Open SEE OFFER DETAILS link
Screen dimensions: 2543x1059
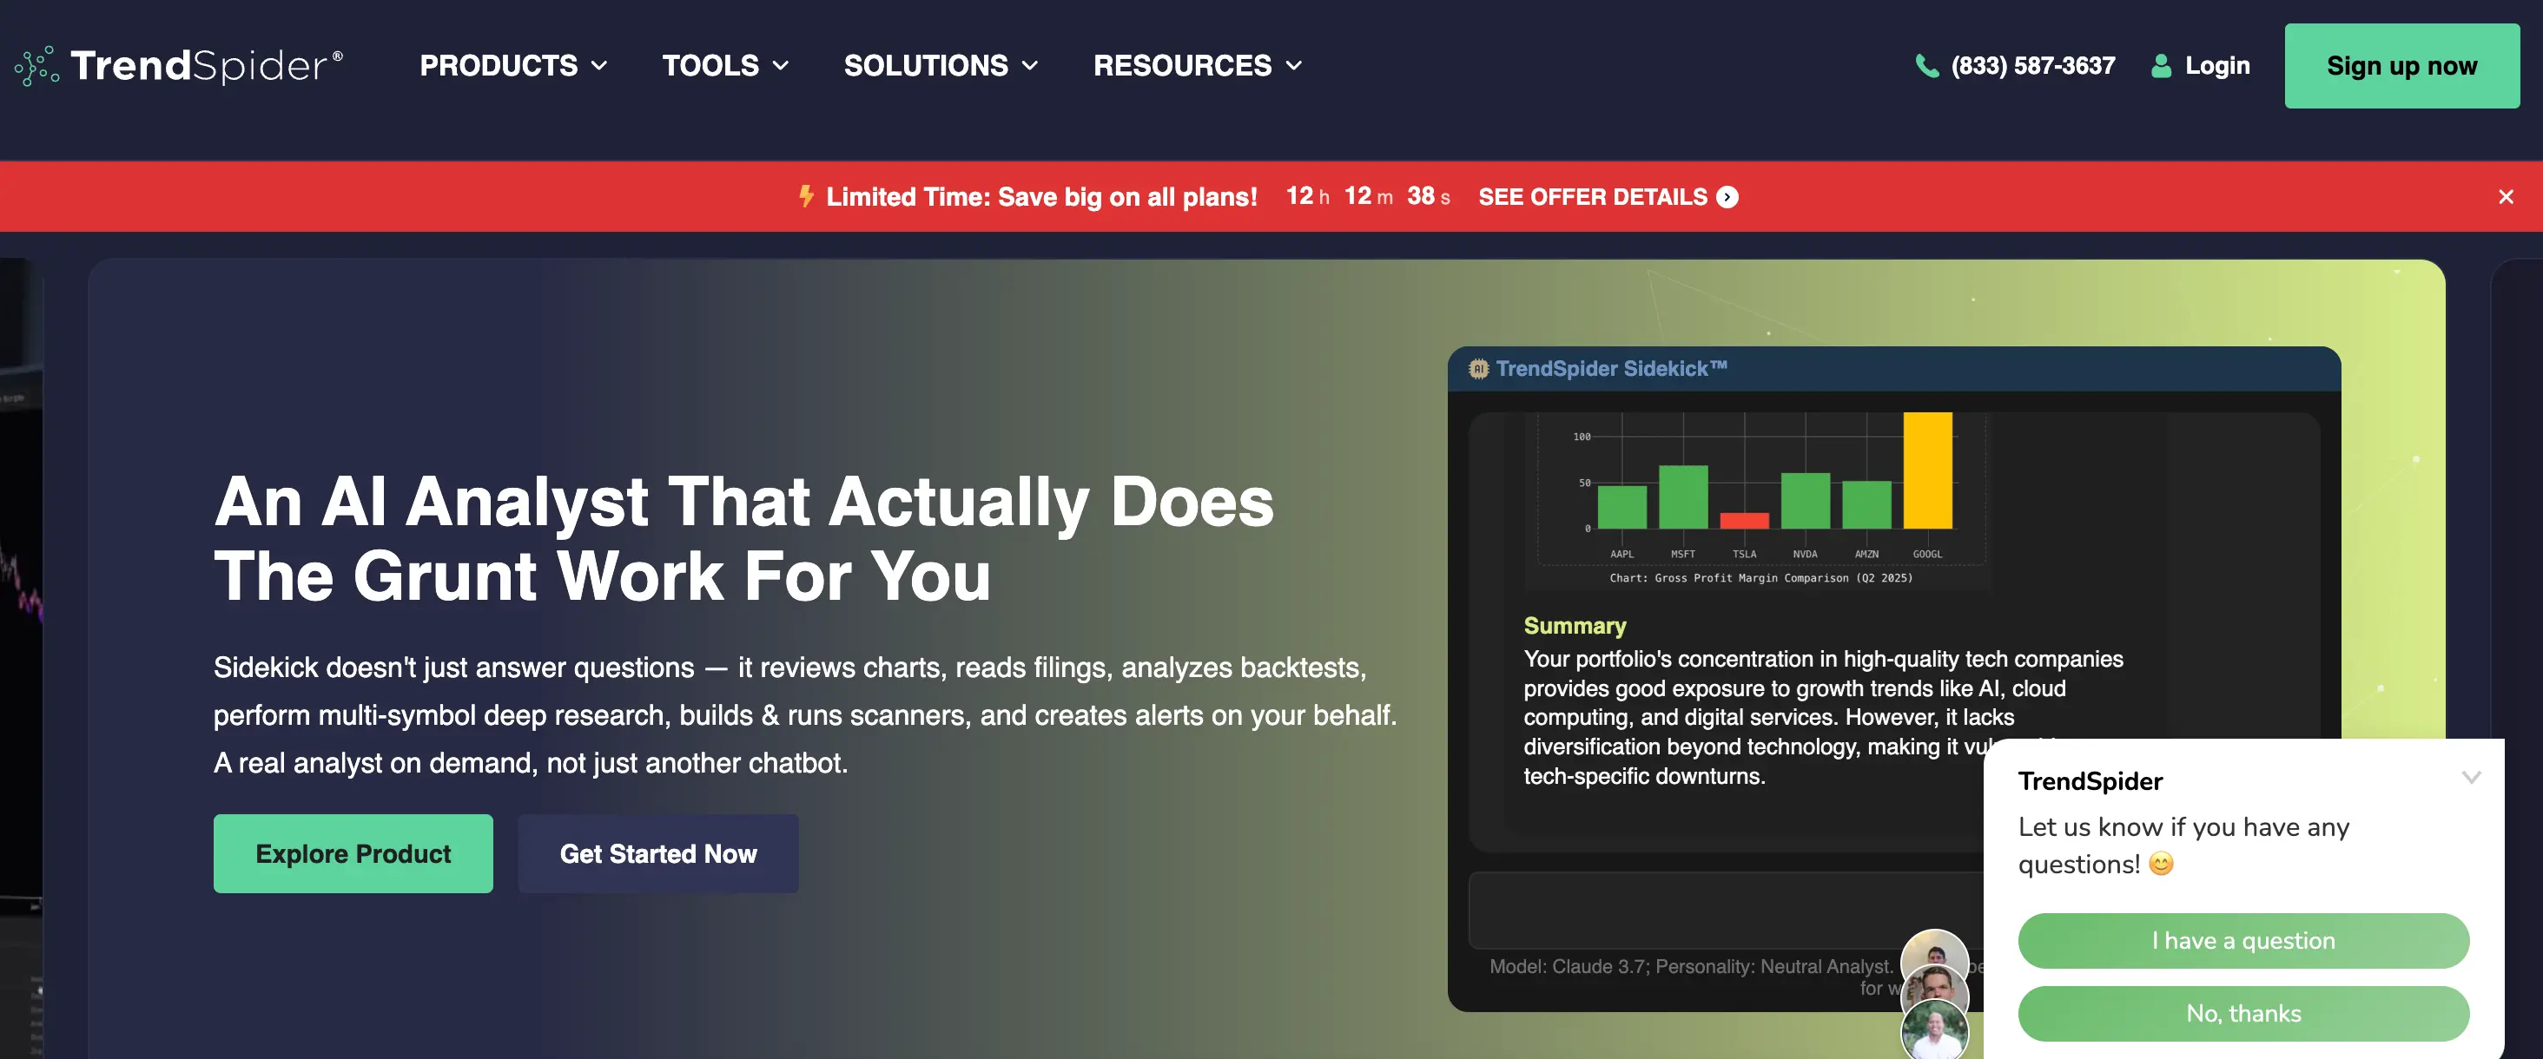tap(1608, 196)
